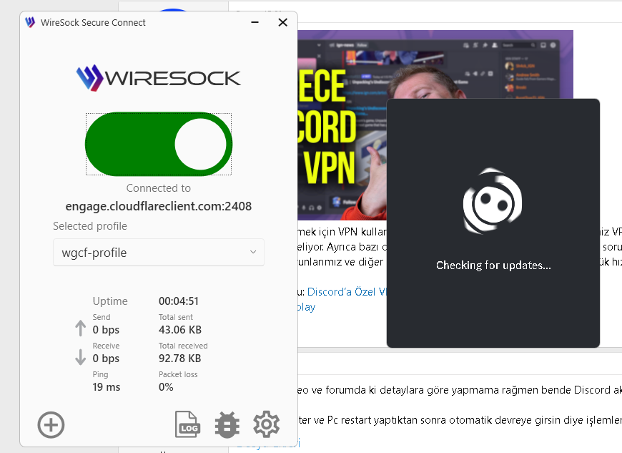Close the WireSock Secure Connect window
622x453 pixels.
283,22
